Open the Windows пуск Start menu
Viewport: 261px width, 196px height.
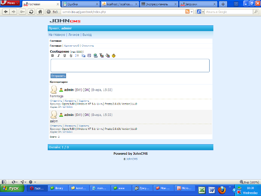12,188
